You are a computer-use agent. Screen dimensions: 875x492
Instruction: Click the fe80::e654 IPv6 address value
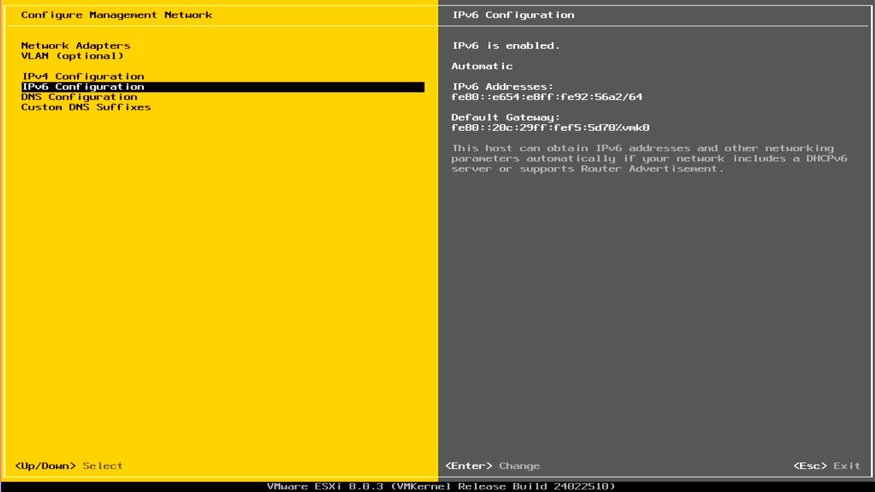coord(547,97)
